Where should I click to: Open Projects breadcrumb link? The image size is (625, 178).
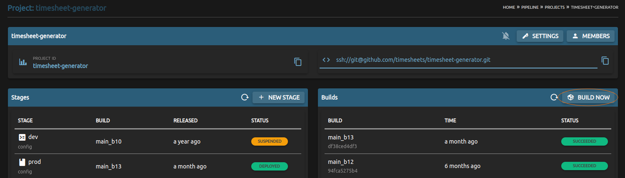click(x=555, y=7)
